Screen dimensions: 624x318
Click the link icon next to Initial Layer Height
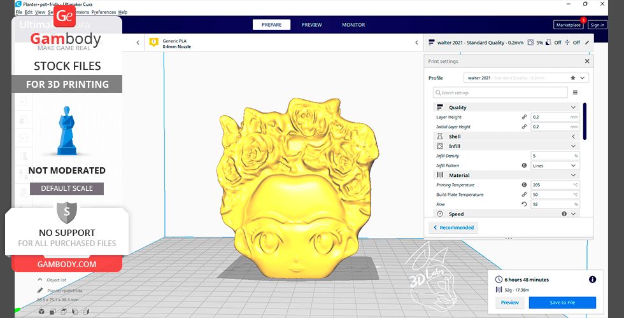point(524,127)
